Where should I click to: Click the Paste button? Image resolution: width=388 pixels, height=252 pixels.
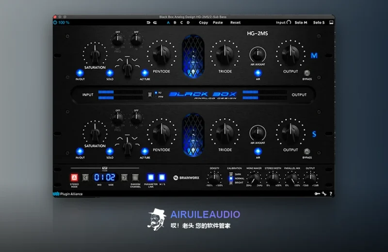coord(218,22)
